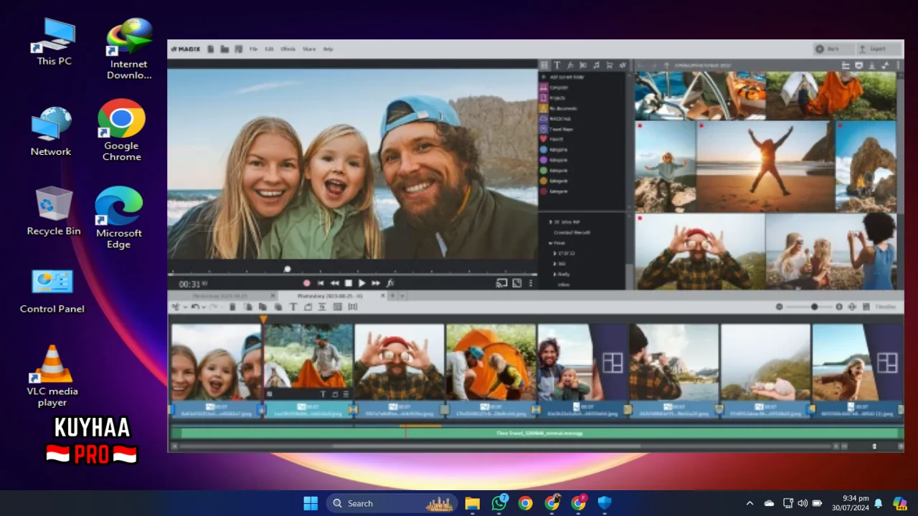This screenshot has height=516, width=918.
Task: Click the Play button under preview
Action: (x=361, y=283)
